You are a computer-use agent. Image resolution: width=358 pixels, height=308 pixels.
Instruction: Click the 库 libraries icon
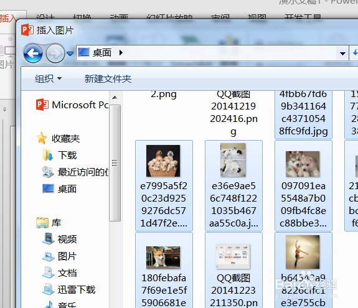click(42, 223)
